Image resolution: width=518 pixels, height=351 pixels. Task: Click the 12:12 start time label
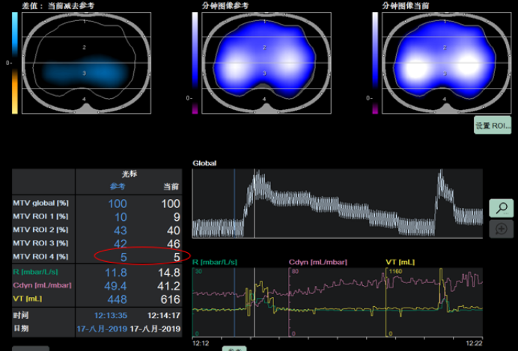pyautogui.click(x=201, y=344)
